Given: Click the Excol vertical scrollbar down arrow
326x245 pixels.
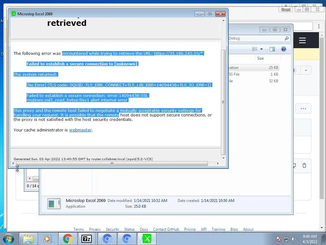Looking at the screenshot, I should point(223,158).
